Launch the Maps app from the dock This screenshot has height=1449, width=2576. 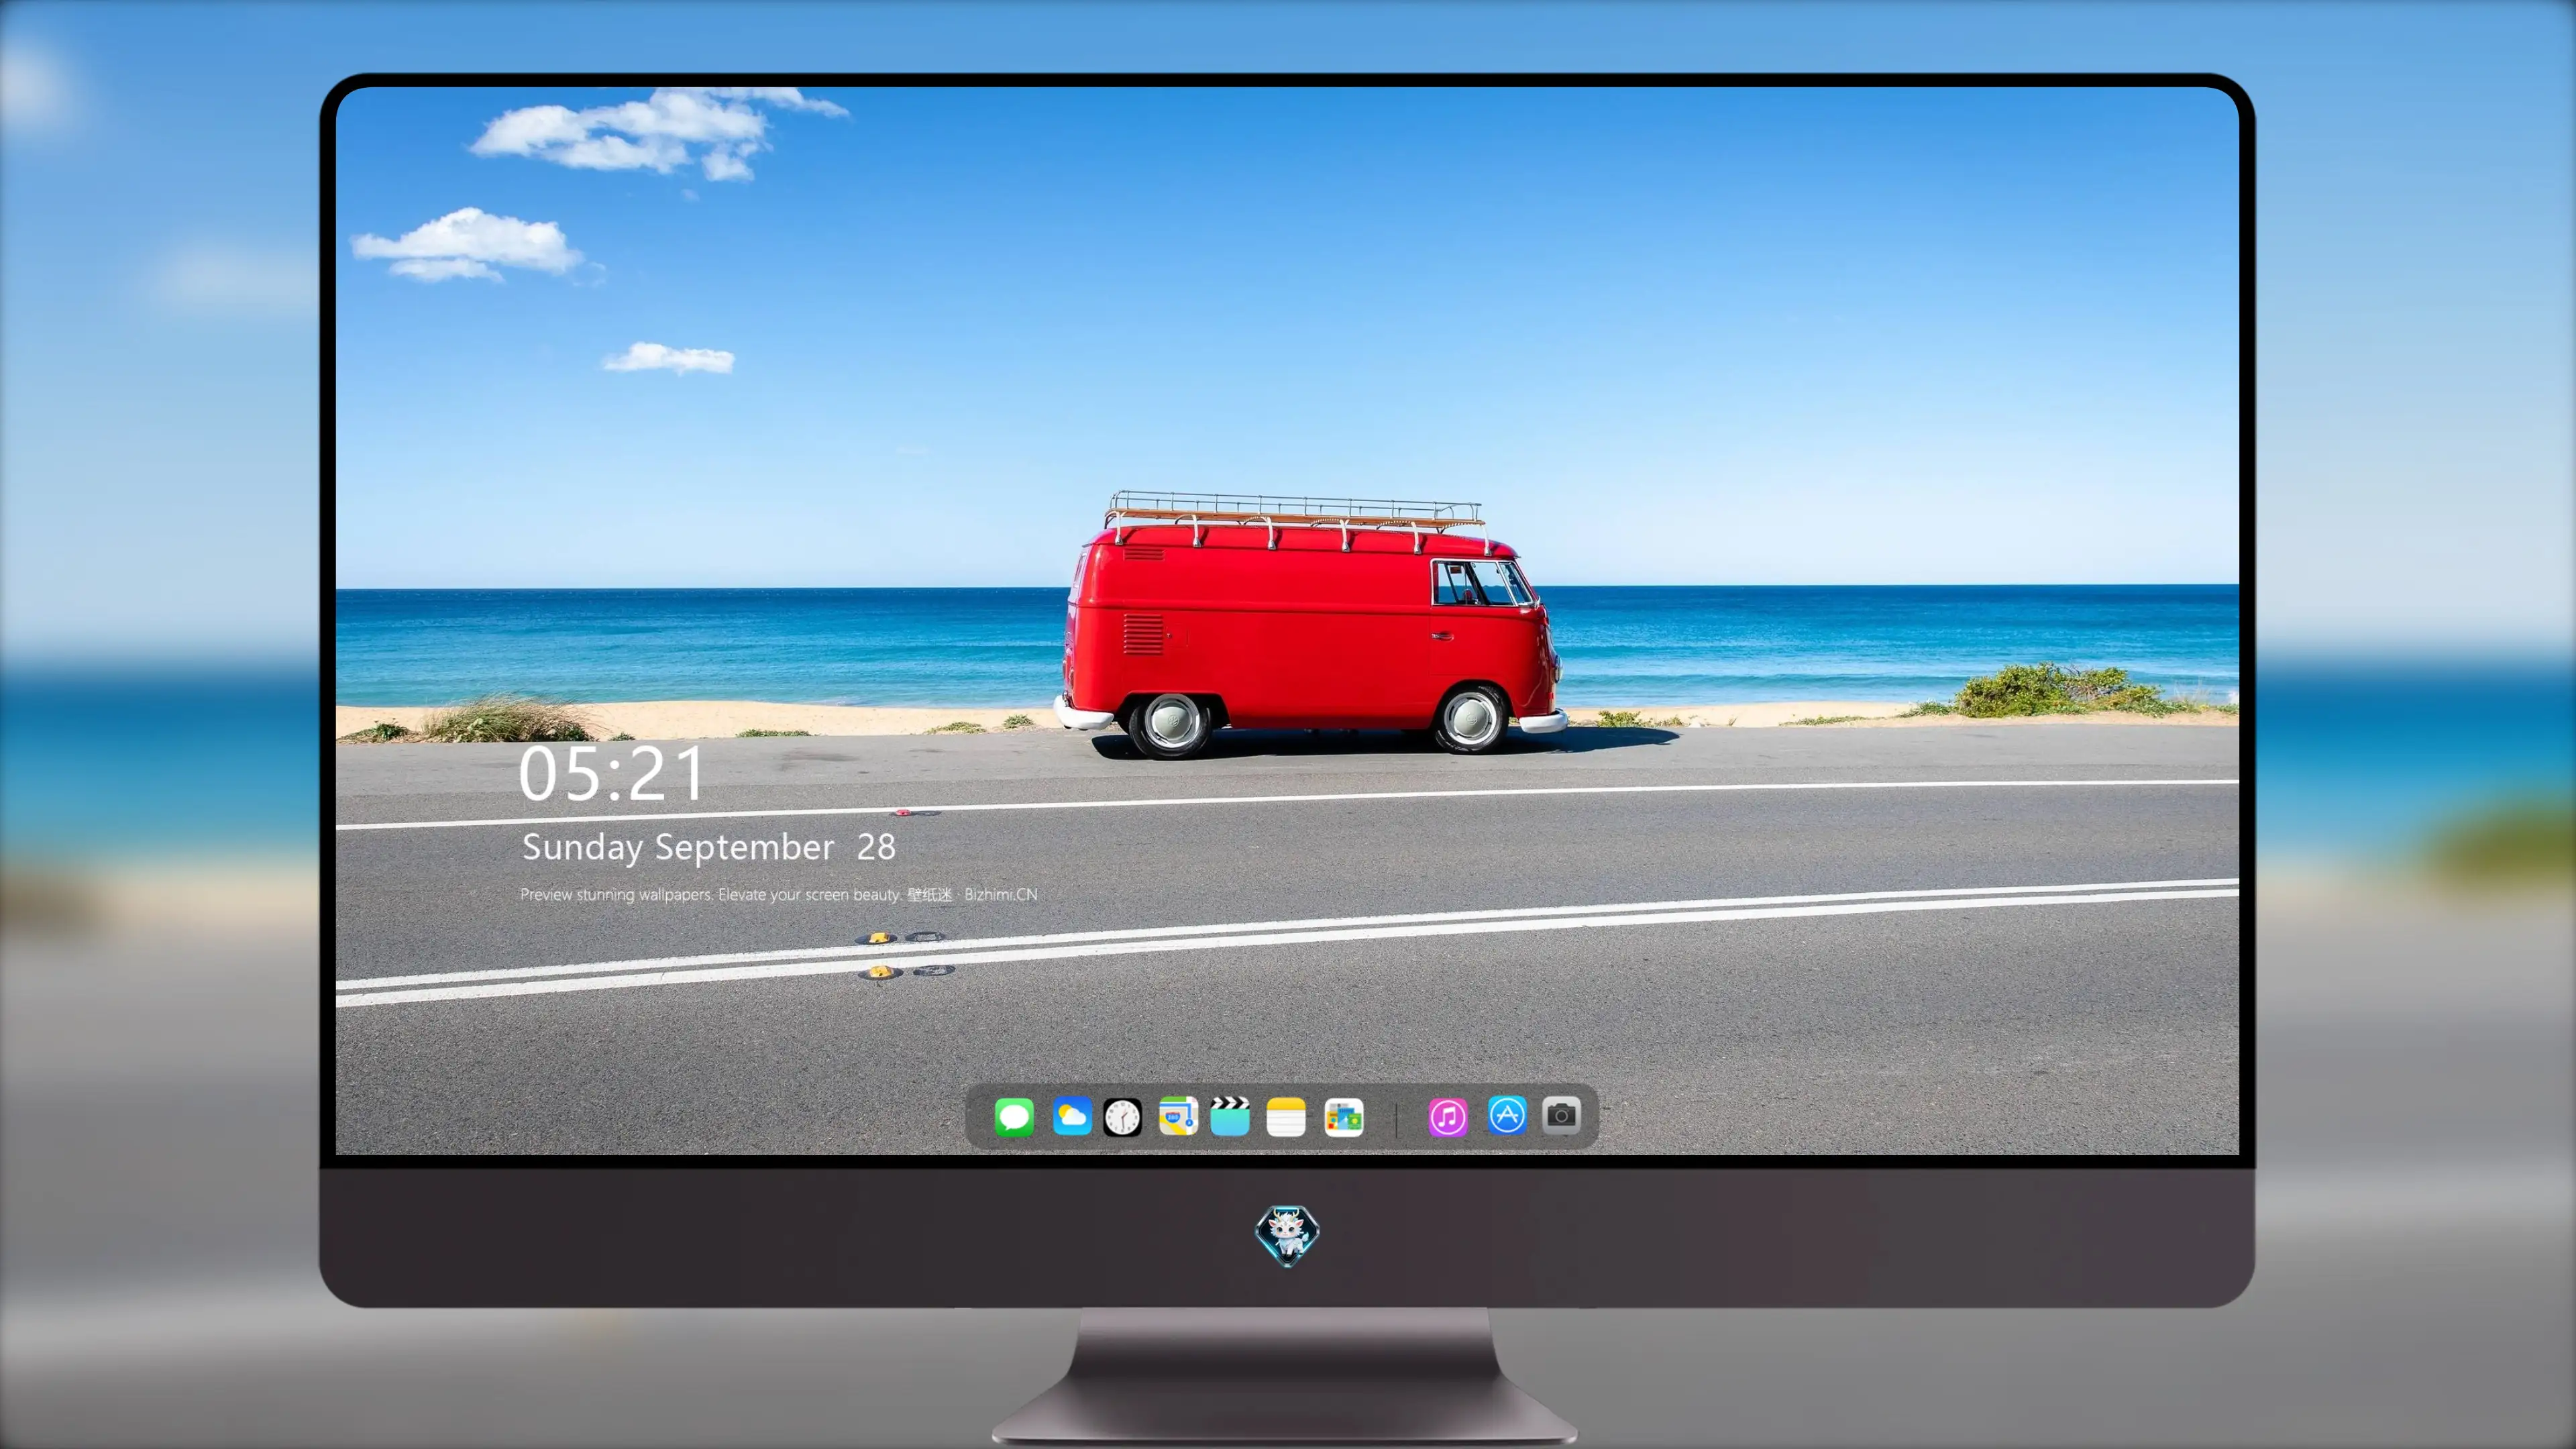[1178, 1116]
